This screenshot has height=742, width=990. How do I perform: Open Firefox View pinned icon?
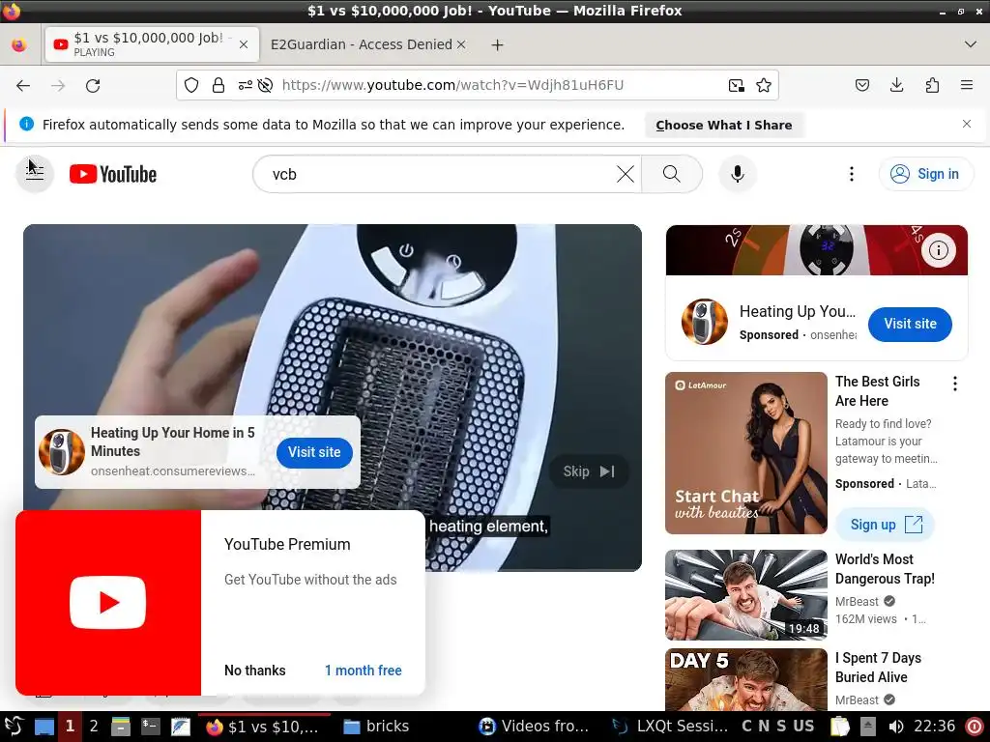(19, 44)
